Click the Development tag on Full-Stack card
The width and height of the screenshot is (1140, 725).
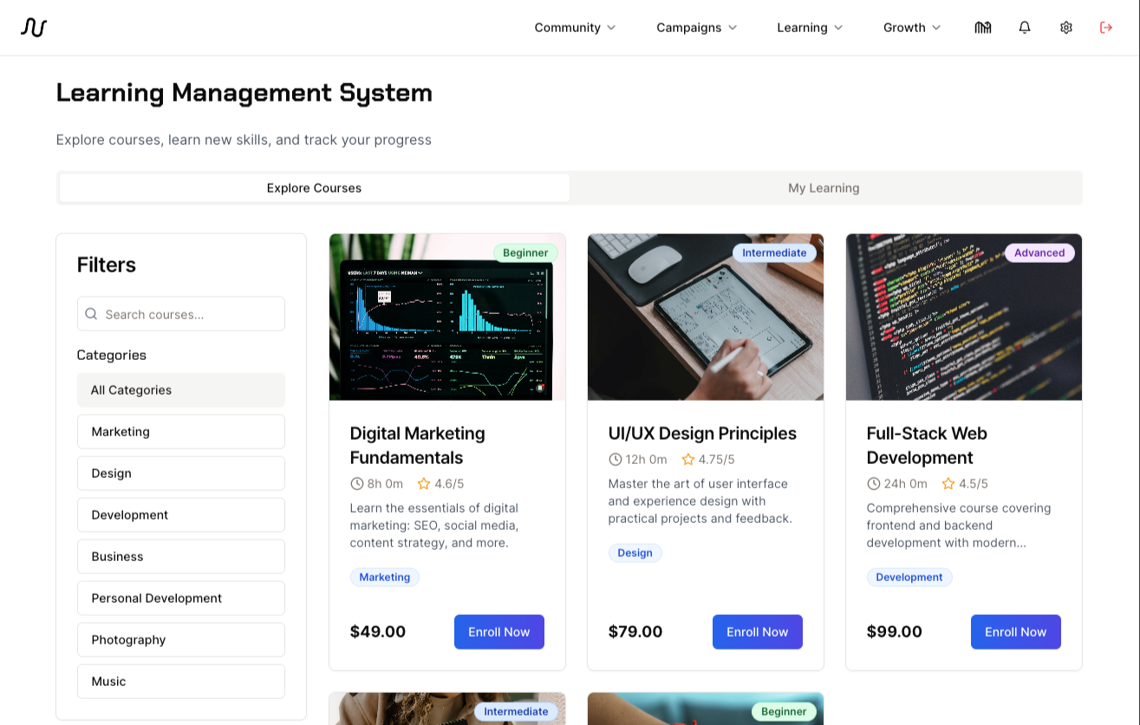click(909, 578)
